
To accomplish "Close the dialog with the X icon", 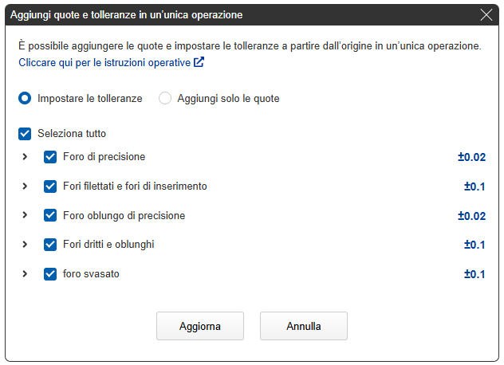I will pos(486,14).
